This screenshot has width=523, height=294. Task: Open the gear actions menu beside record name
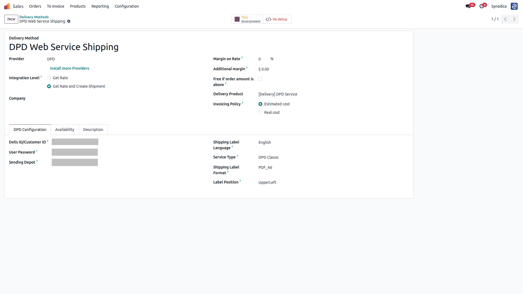tap(69, 21)
